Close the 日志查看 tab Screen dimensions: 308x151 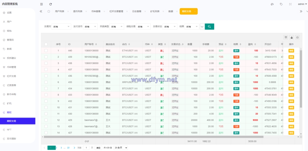tap(145, 11)
